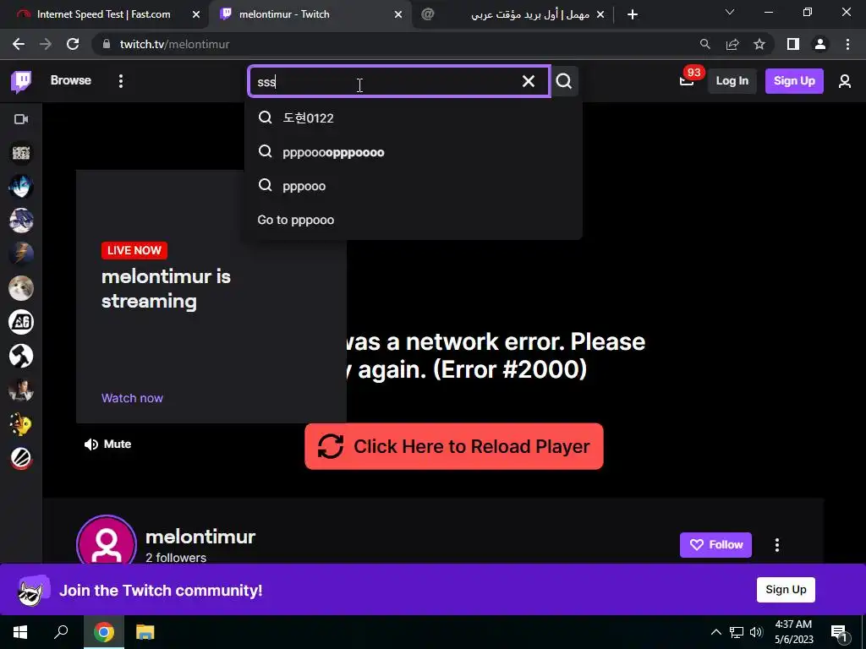Screen dimensions: 866x649
Task: Open the three-dot menu beside Browse
Action: (120, 81)
